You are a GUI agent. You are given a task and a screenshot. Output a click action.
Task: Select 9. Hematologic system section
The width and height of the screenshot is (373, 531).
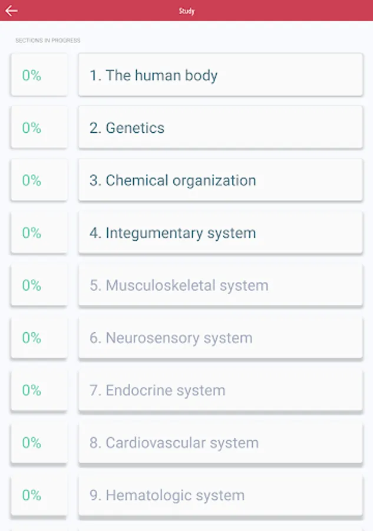220,495
